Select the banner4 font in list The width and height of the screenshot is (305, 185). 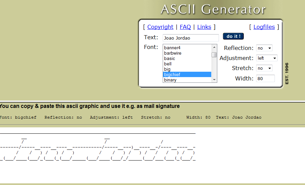pos(187,48)
